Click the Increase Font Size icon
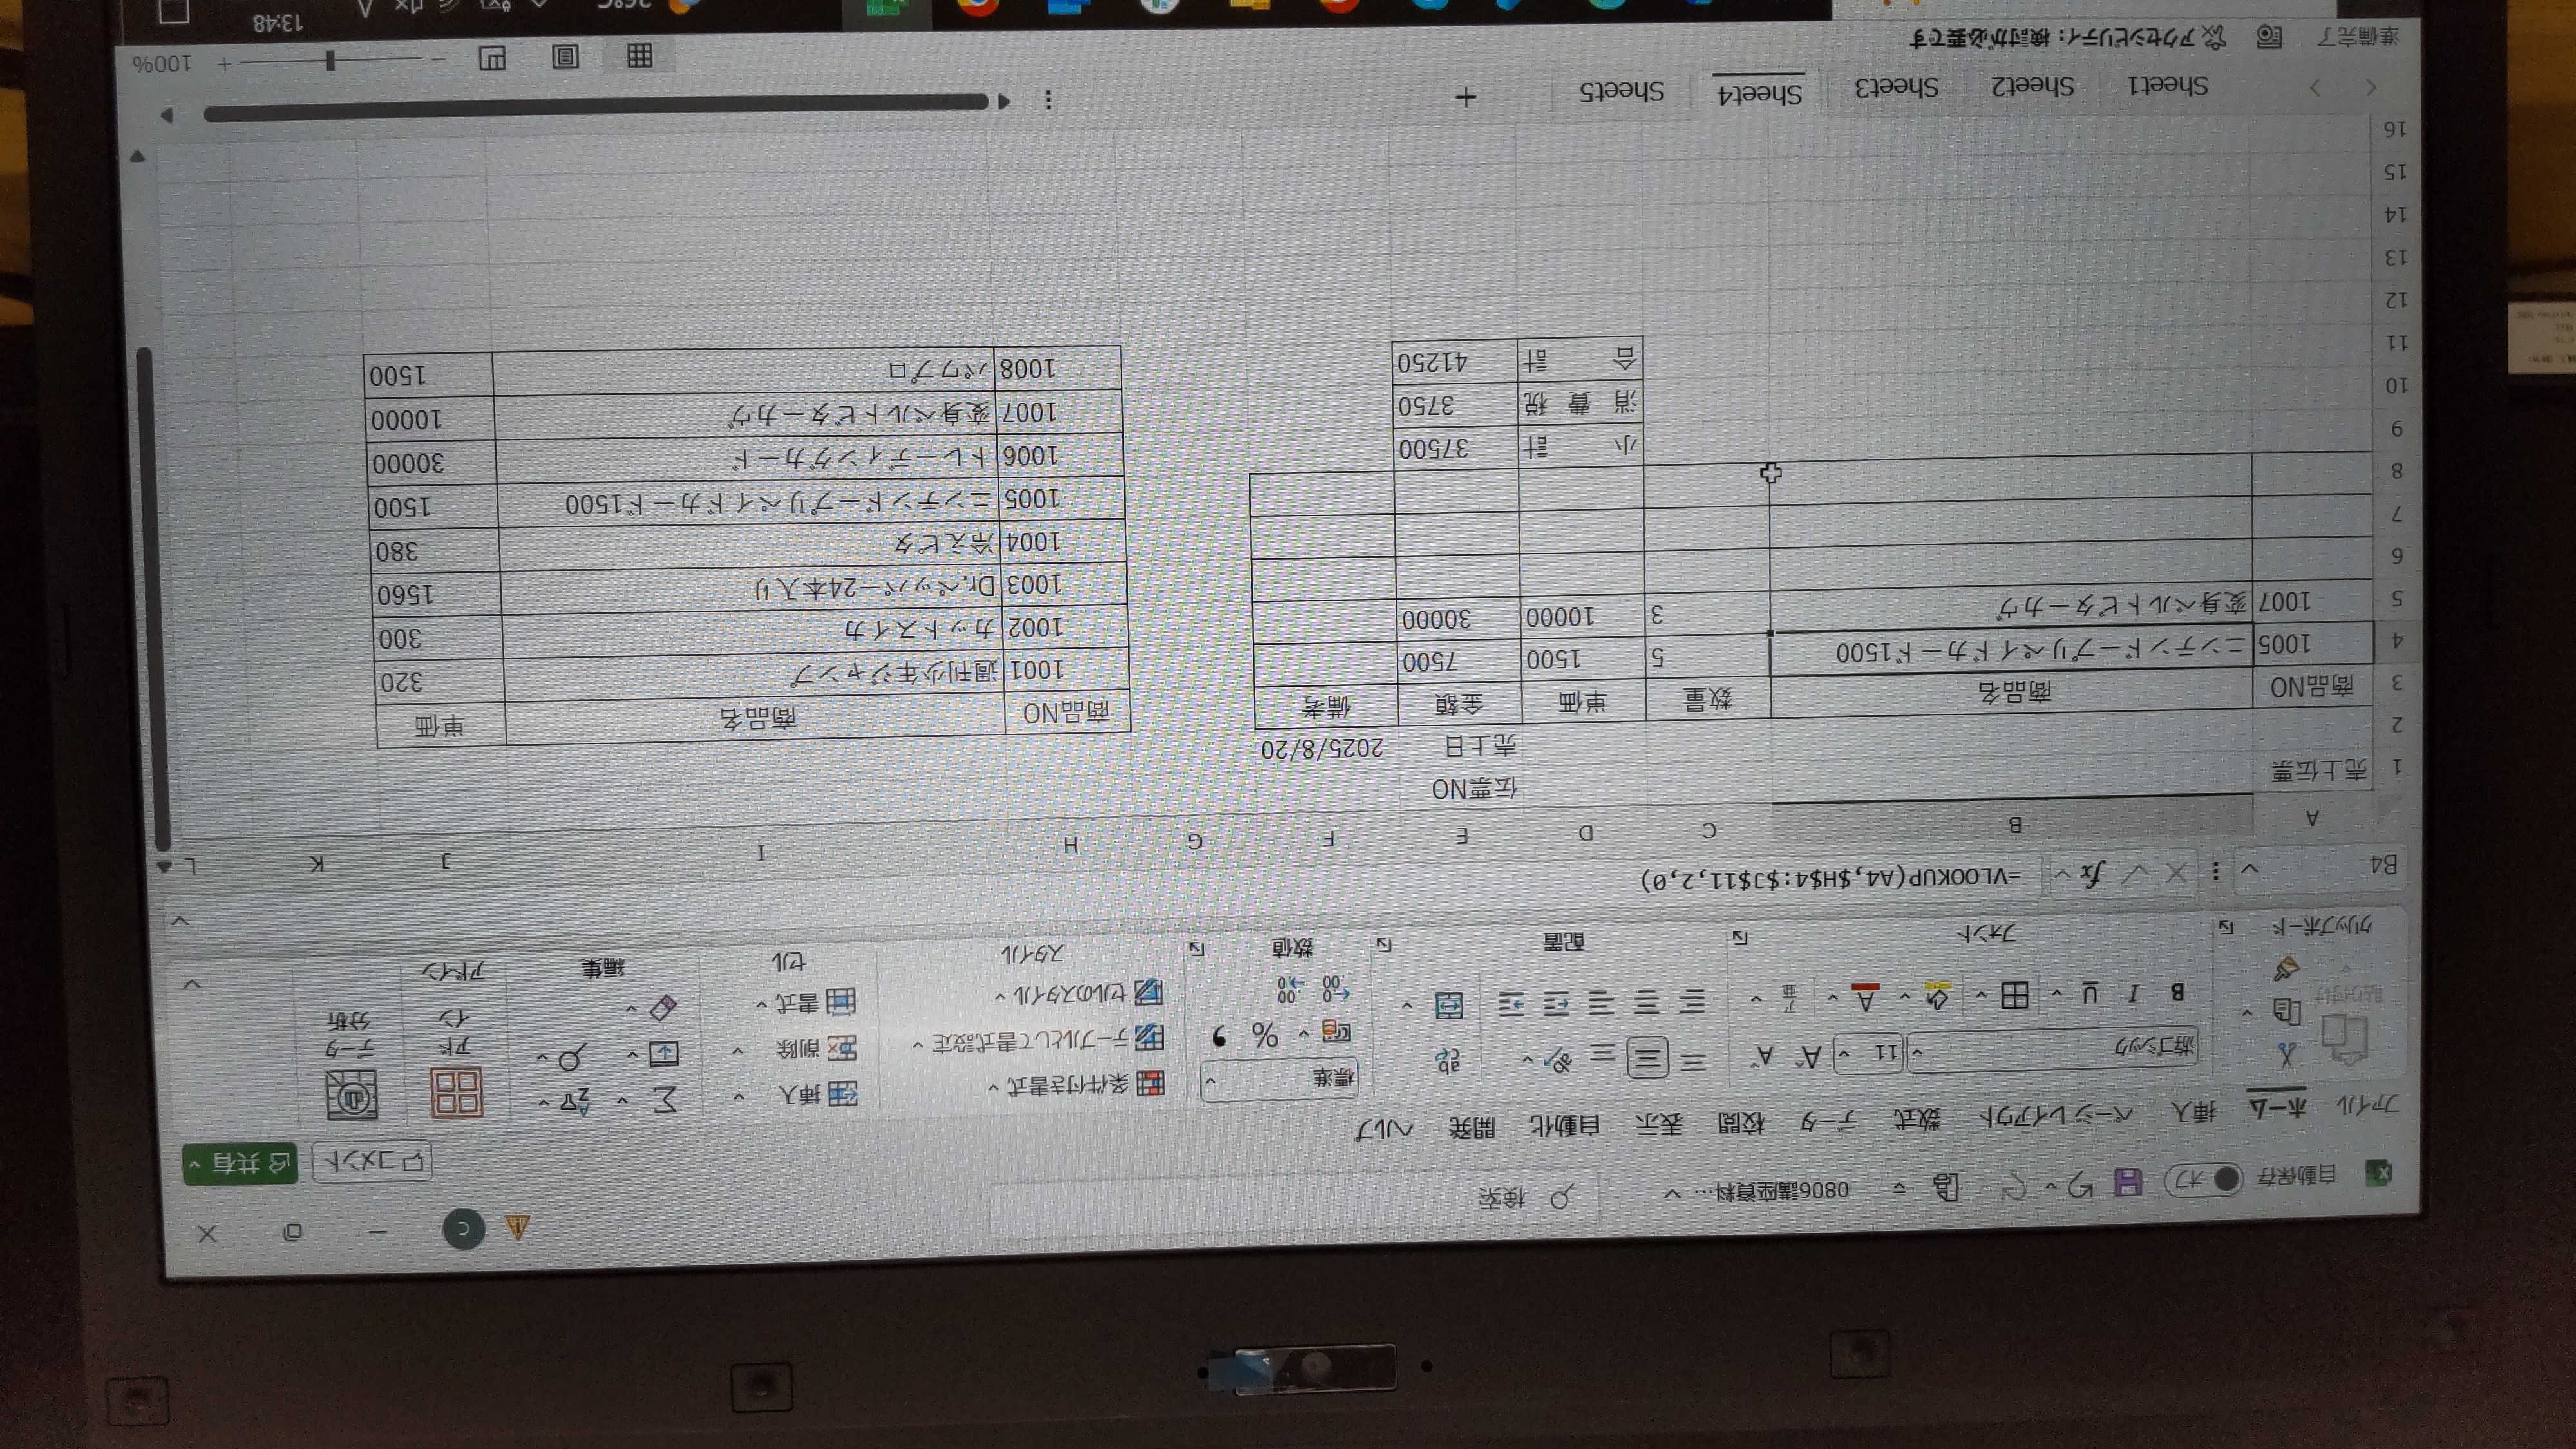This screenshot has height=1449, width=2576. coord(1810,1056)
